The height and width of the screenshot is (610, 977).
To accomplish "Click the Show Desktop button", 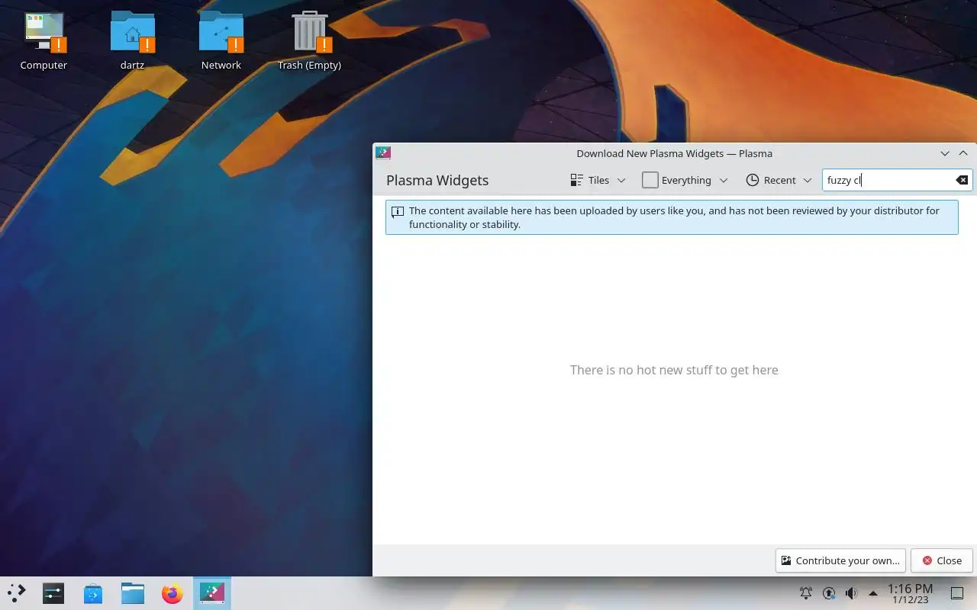I will 956,592.
